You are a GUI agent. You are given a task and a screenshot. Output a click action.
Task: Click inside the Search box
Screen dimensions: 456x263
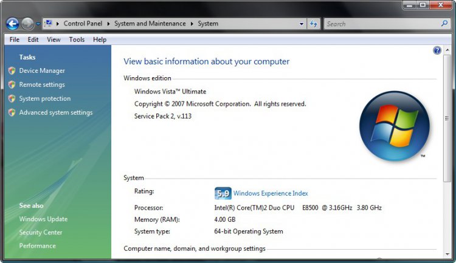(382, 24)
